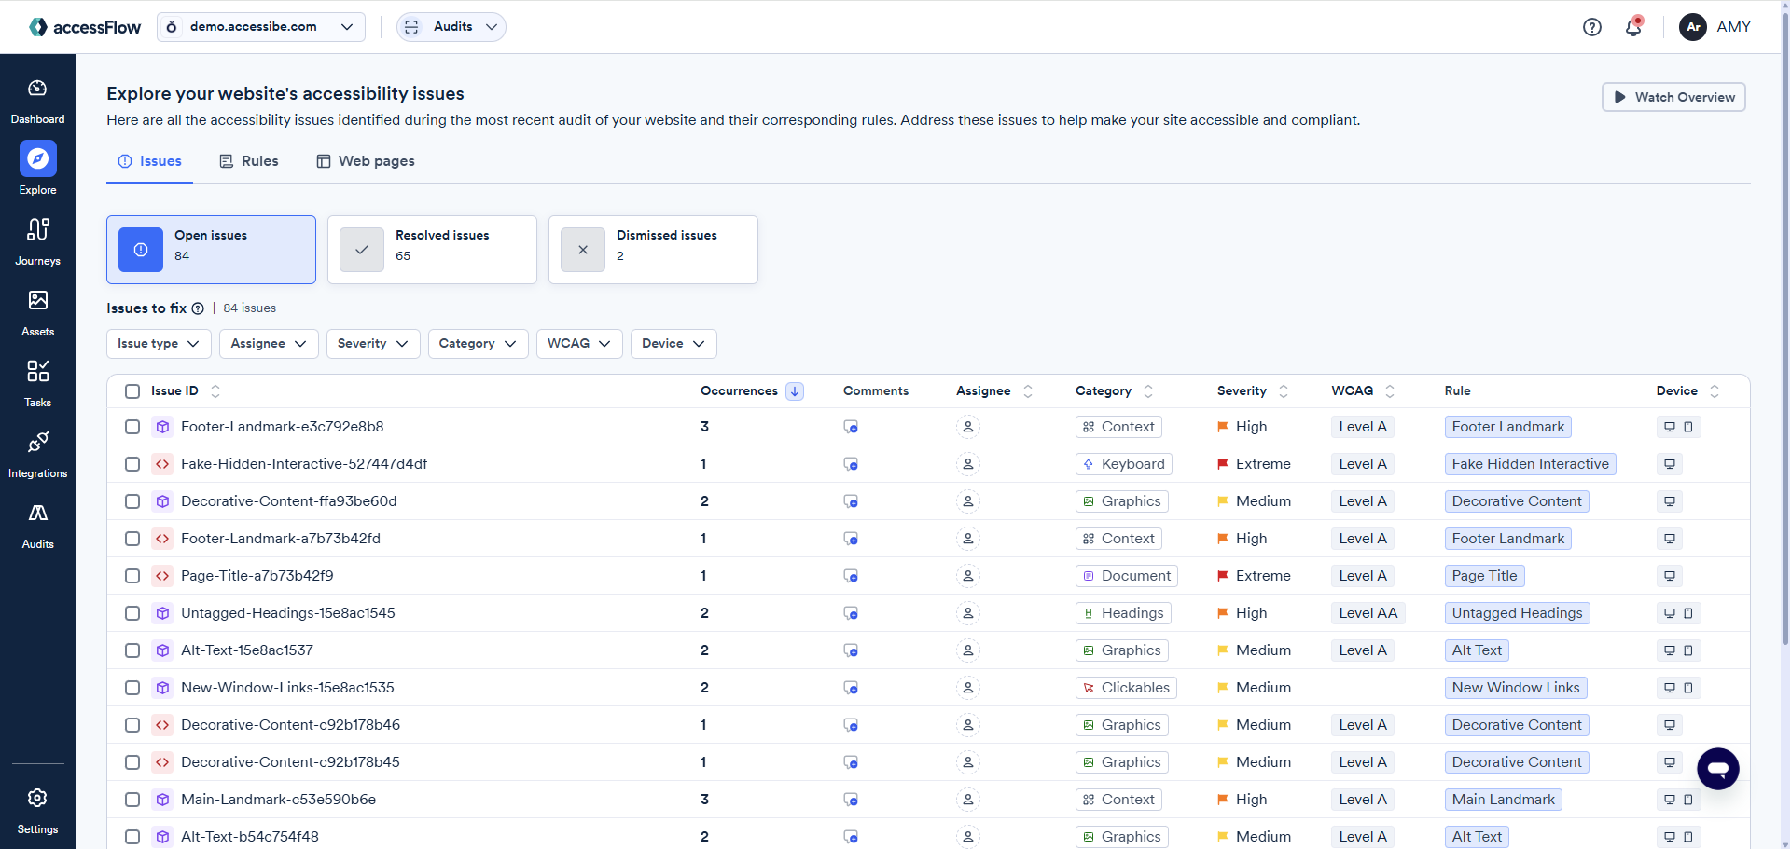Open the notifications bell
Image resolution: width=1791 pixels, height=849 pixels.
pyautogui.click(x=1633, y=27)
